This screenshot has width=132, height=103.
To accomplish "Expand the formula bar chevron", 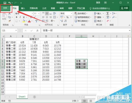I will [x=130, y=30].
